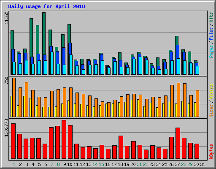Image resolution: width=216 pixels, height=169 pixels.
Task: Click day label 24 on the x-axis
Action: 158,164
